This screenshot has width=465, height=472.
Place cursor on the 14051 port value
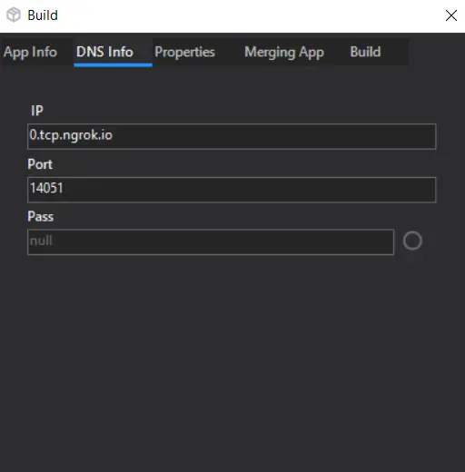point(46,188)
